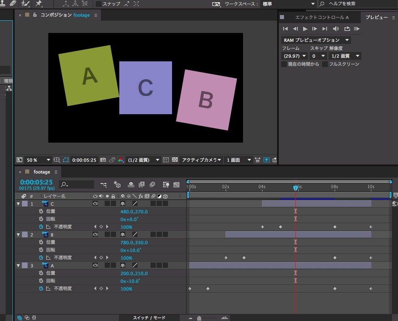Enable motion blur switch in timeline header
The width and height of the screenshot is (398, 321).
click(x=152, y=184)
